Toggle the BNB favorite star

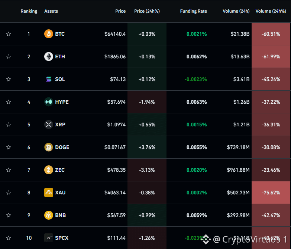tap(9, 215)
